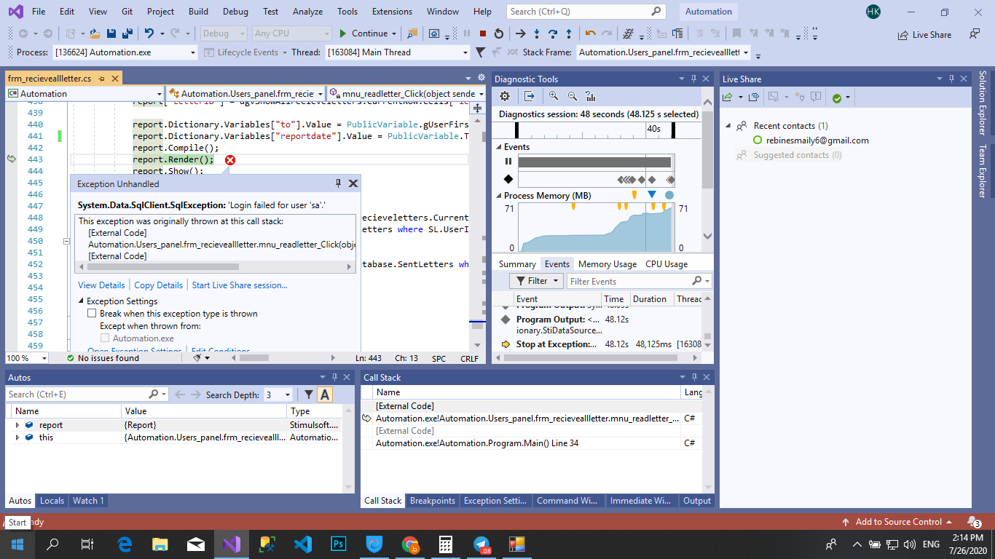Switch to the CPU Usage tab
995x559 pixels.
pos(666,264)
